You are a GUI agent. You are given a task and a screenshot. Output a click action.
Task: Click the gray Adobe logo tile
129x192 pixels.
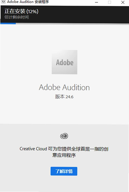64,62
